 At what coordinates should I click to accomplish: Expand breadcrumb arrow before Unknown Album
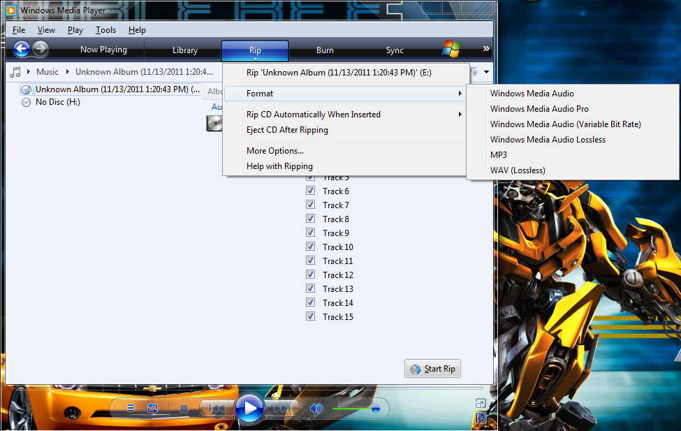[x=68, y=72]
